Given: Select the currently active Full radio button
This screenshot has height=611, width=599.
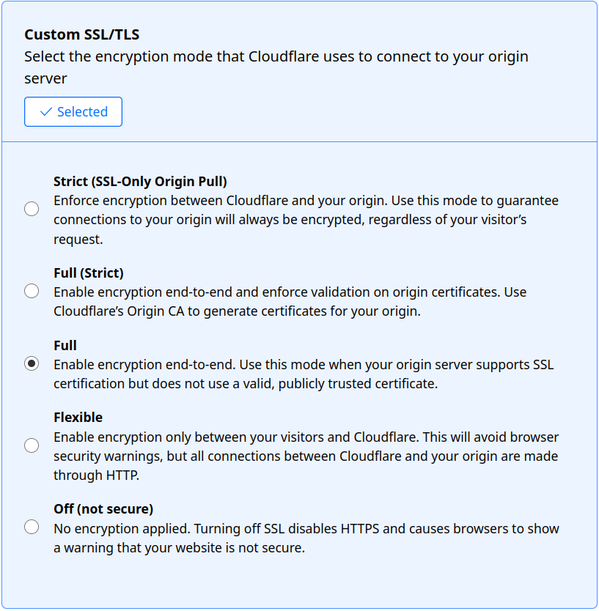Looking at the screenshot, I should 32,363.
